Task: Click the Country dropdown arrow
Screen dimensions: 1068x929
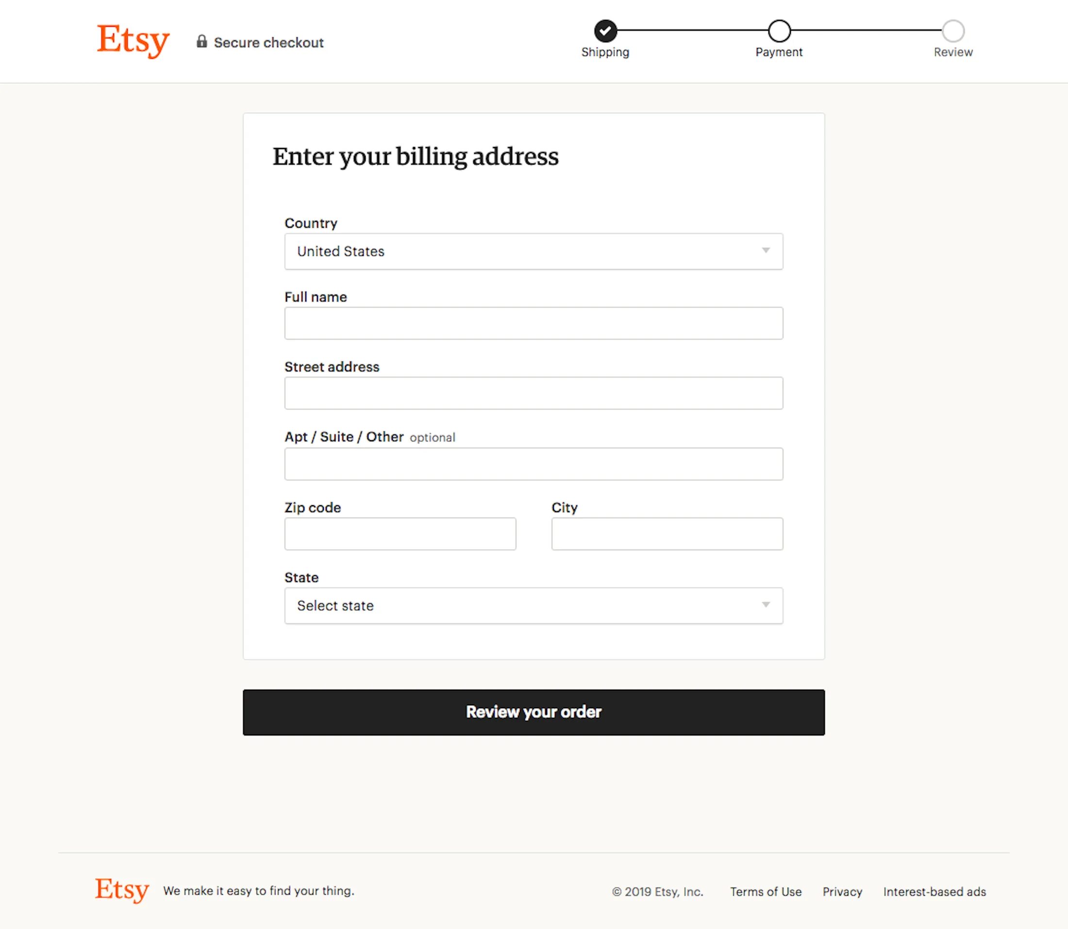Action: (766, 250)
